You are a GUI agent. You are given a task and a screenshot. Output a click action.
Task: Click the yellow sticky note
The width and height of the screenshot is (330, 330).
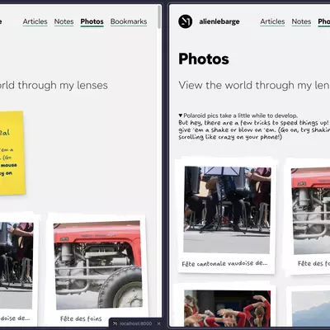[x=12, y=153]
